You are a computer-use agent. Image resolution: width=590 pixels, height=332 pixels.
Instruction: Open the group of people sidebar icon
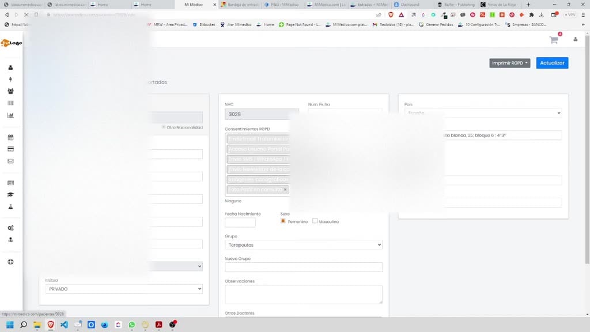[x=10, y=91]
